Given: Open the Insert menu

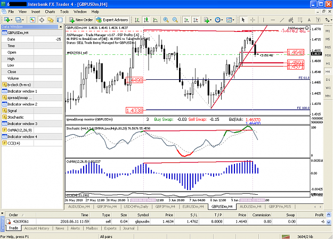Looking at the screenshot, I should pyautogui.click(x=36, y=12).
